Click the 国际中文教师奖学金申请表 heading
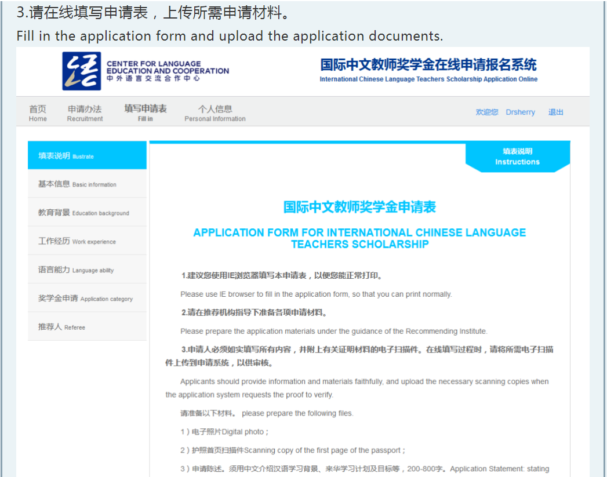The width and height of the screenshot is (607, 477). [359, 207]
